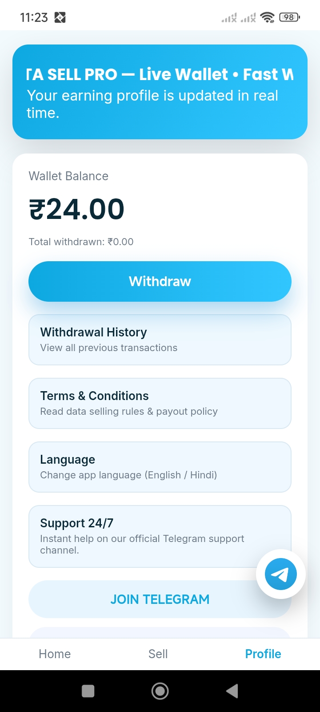The height and width of the screenshot is (712, 320).
Task: Open the Terms & Conditions card
Action: tap(160, 403)
